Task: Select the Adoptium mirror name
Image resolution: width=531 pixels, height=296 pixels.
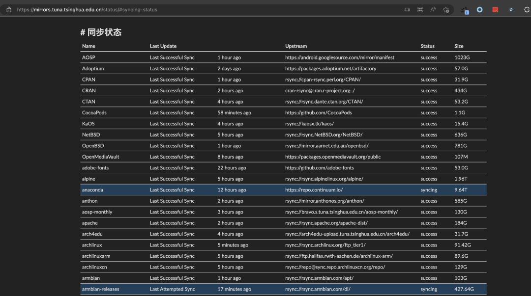Action: click(93, 68)
